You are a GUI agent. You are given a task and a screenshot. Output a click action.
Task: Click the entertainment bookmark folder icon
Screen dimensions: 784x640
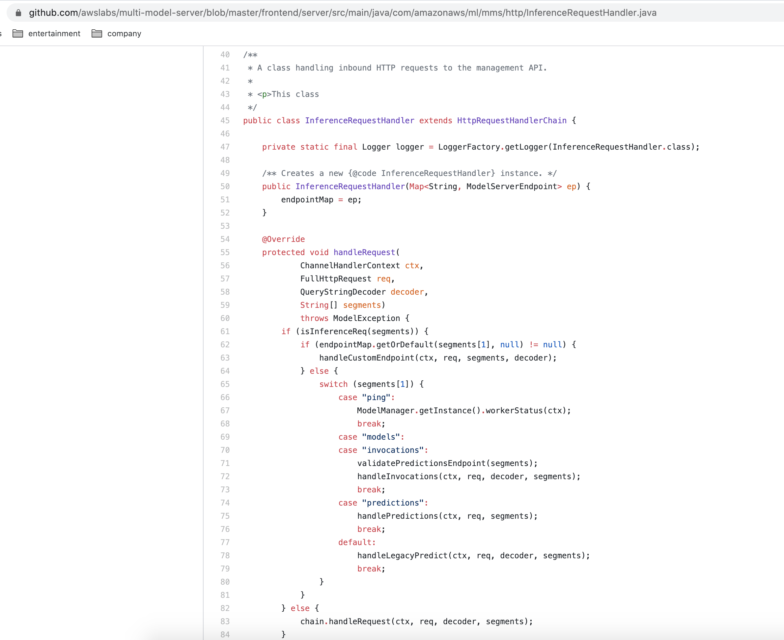click(x=18, y=33)
